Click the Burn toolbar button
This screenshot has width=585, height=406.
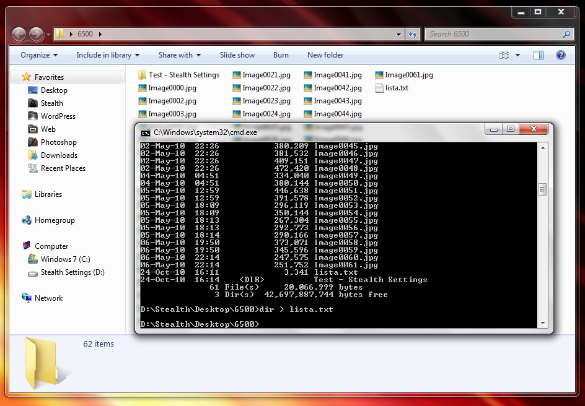click(281, 55)
